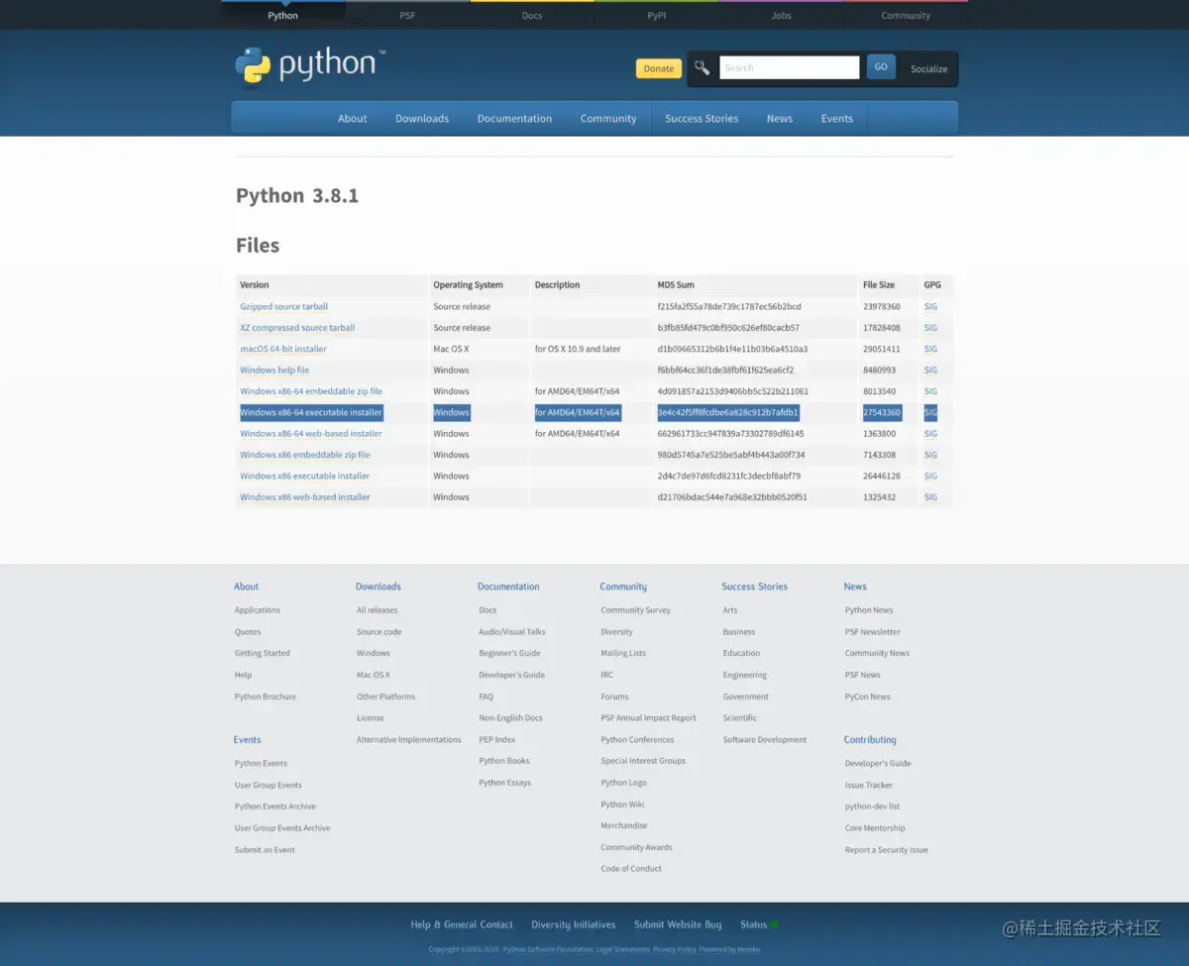Open SIG link for Gzipped source tarball
Image resolution: width=1189 pixels, height=966 pixels.
[x=930, y=307]
